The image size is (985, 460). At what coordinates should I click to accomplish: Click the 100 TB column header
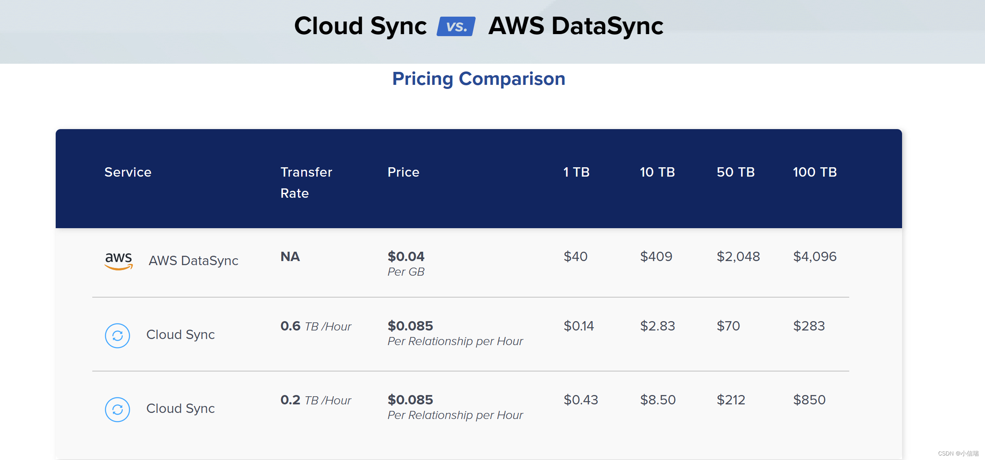[x=815, y=172]
